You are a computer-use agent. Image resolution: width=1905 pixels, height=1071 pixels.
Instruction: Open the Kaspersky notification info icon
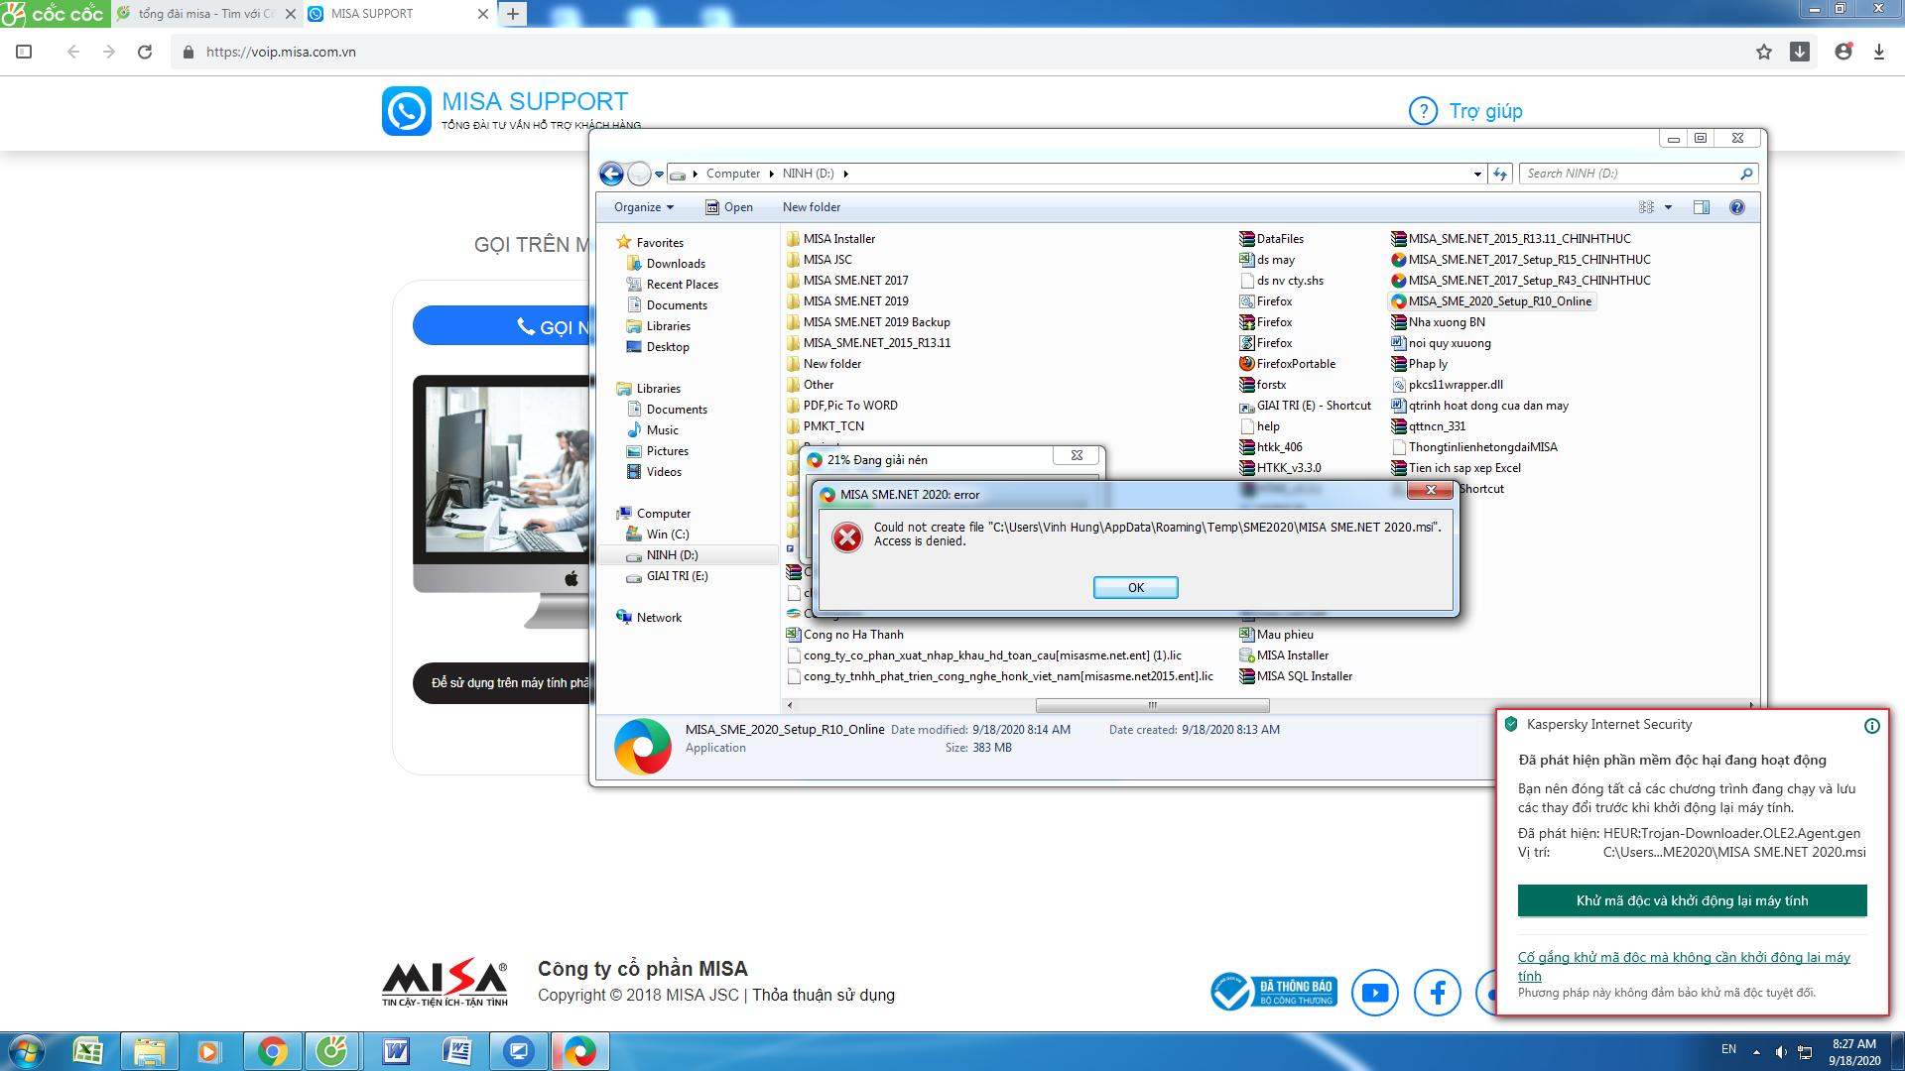coord(1871,726)
